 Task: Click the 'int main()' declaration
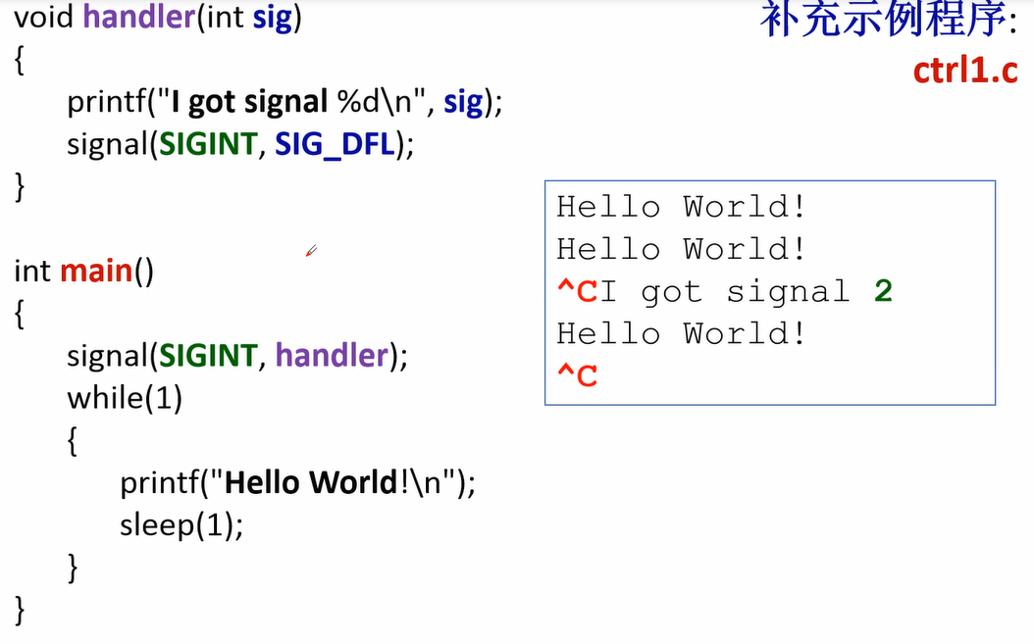(x=83, y=272)
